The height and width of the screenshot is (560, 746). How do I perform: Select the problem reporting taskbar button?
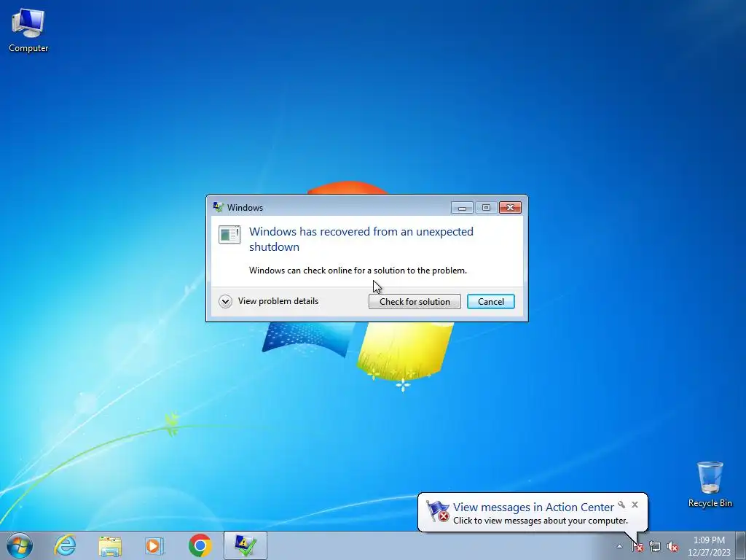tap(245, 545)
